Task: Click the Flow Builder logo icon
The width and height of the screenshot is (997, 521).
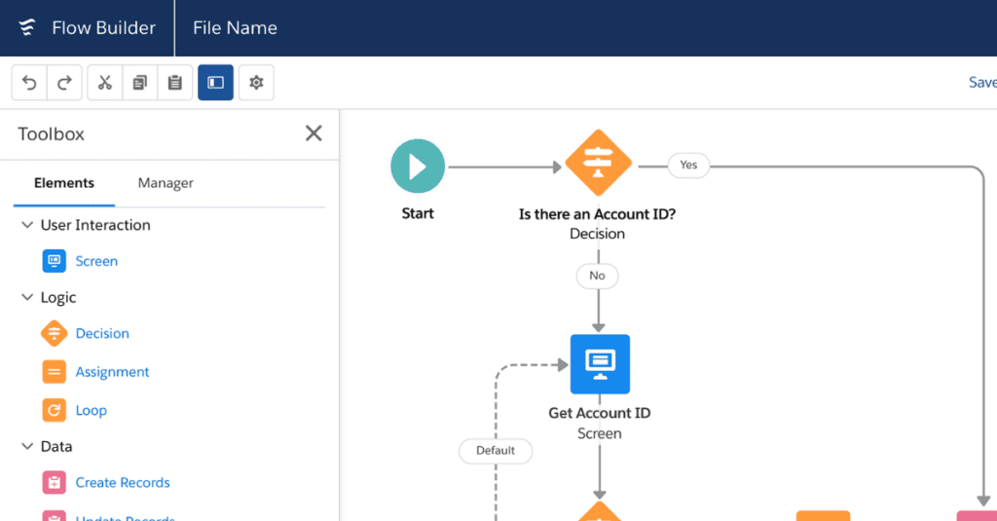Action: [x=26, y=27]
